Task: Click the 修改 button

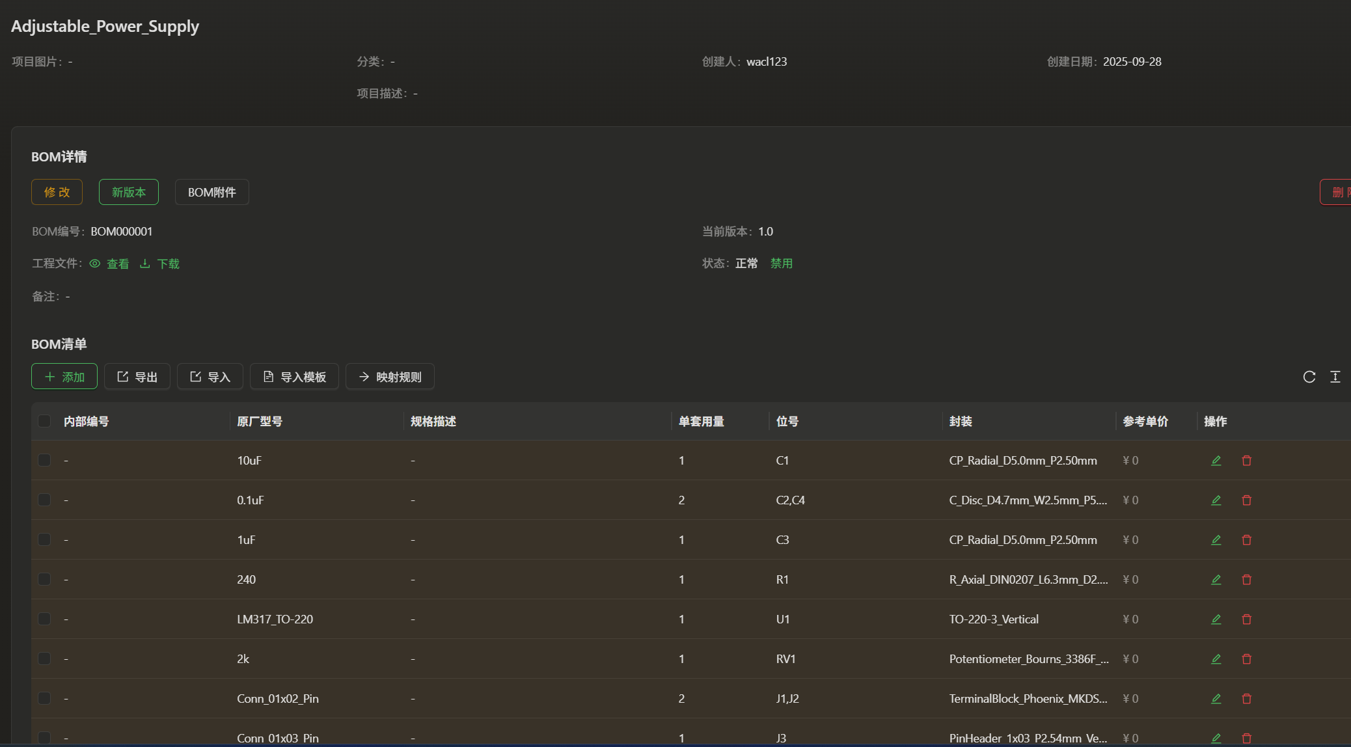Action: (57, 192)
